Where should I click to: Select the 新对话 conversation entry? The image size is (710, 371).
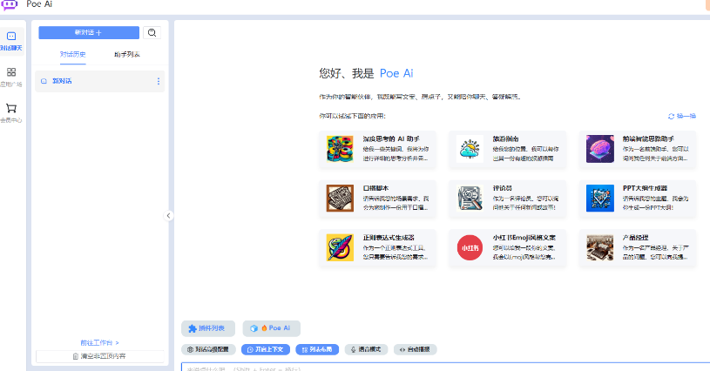99,82
